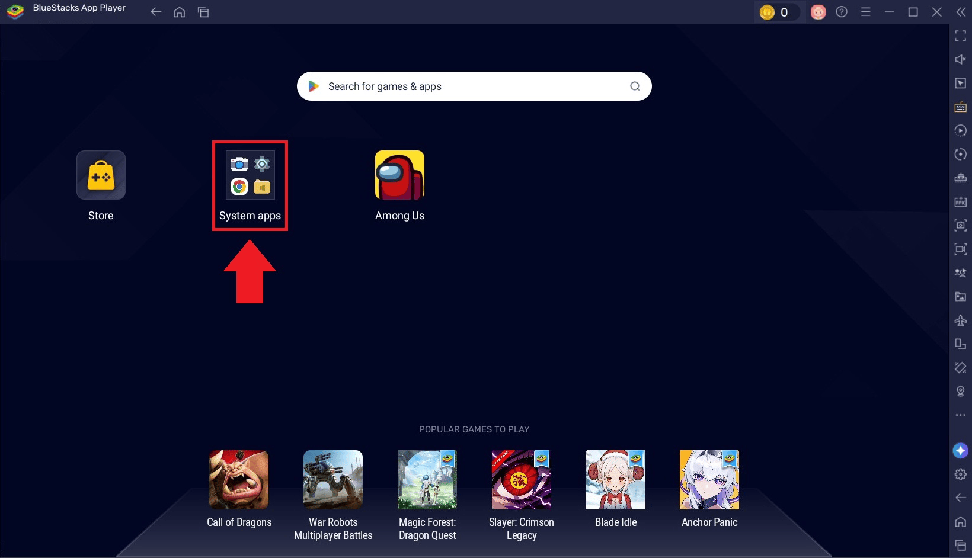Click the Install APK icon
This screenshot has height=558, width=972.
click(961, 202)
